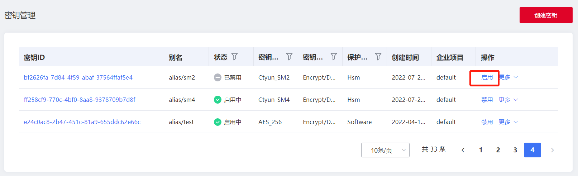Click the 密钥ID column header
Viewport: 578px width, 176px height.
tap(34, 57)
